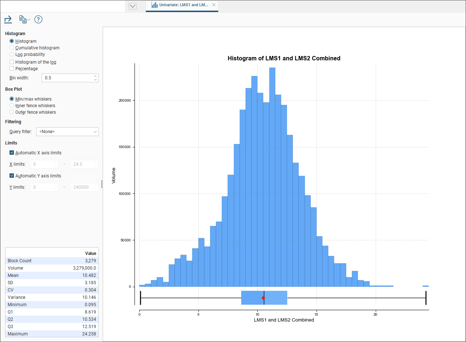
Task: Toggle the Percentage checkbox
Action: pyautogui.click(x=12, y=69)
